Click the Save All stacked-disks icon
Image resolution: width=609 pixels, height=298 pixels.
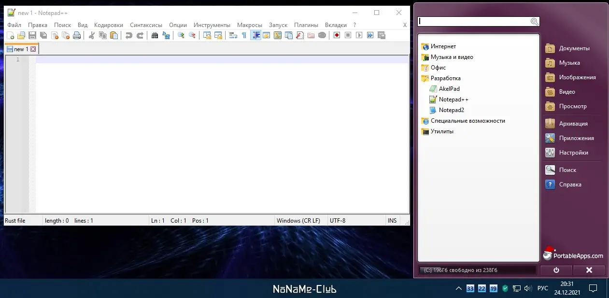click(43, 35)
